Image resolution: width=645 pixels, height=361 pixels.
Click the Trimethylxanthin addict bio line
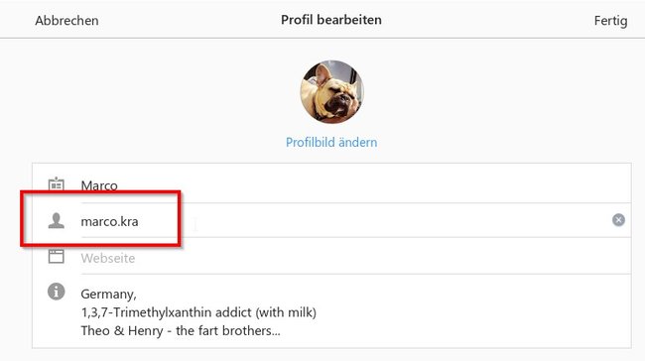click(x=198, y=312)
